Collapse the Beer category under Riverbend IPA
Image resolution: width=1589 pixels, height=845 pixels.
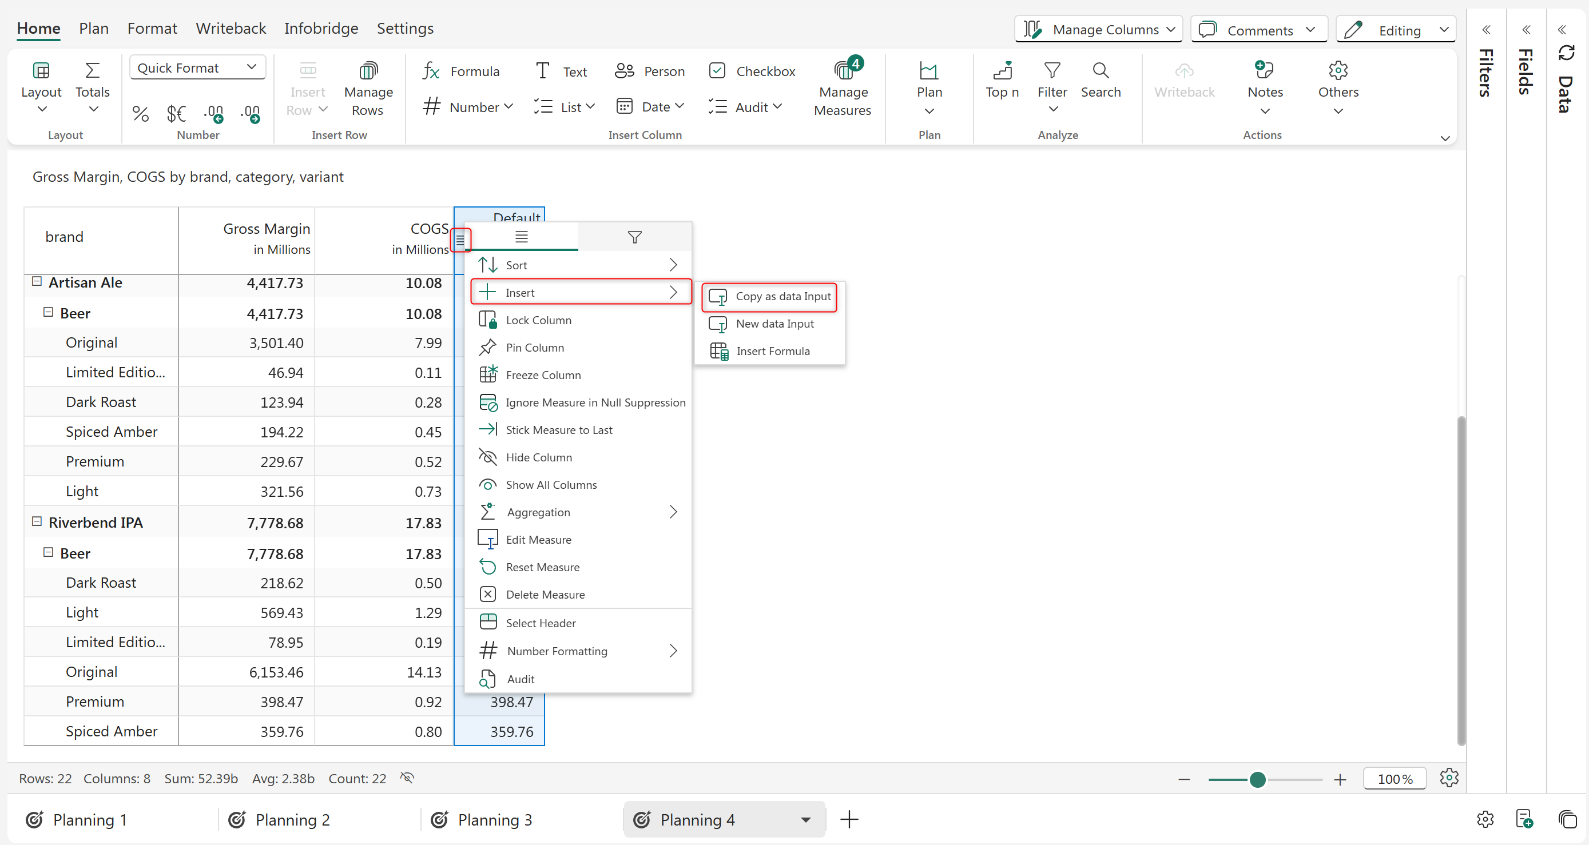tap(48, 552)
